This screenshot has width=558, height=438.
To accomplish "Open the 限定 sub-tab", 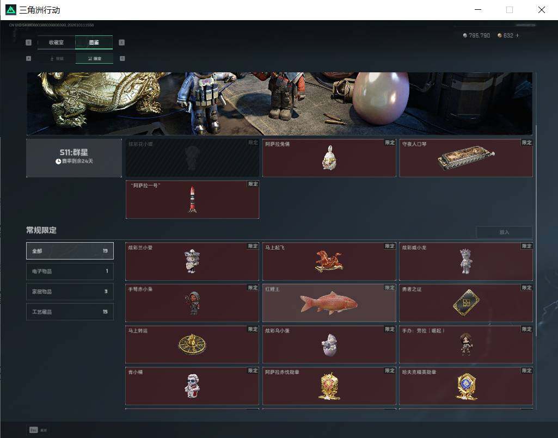I will click(94, 58).
